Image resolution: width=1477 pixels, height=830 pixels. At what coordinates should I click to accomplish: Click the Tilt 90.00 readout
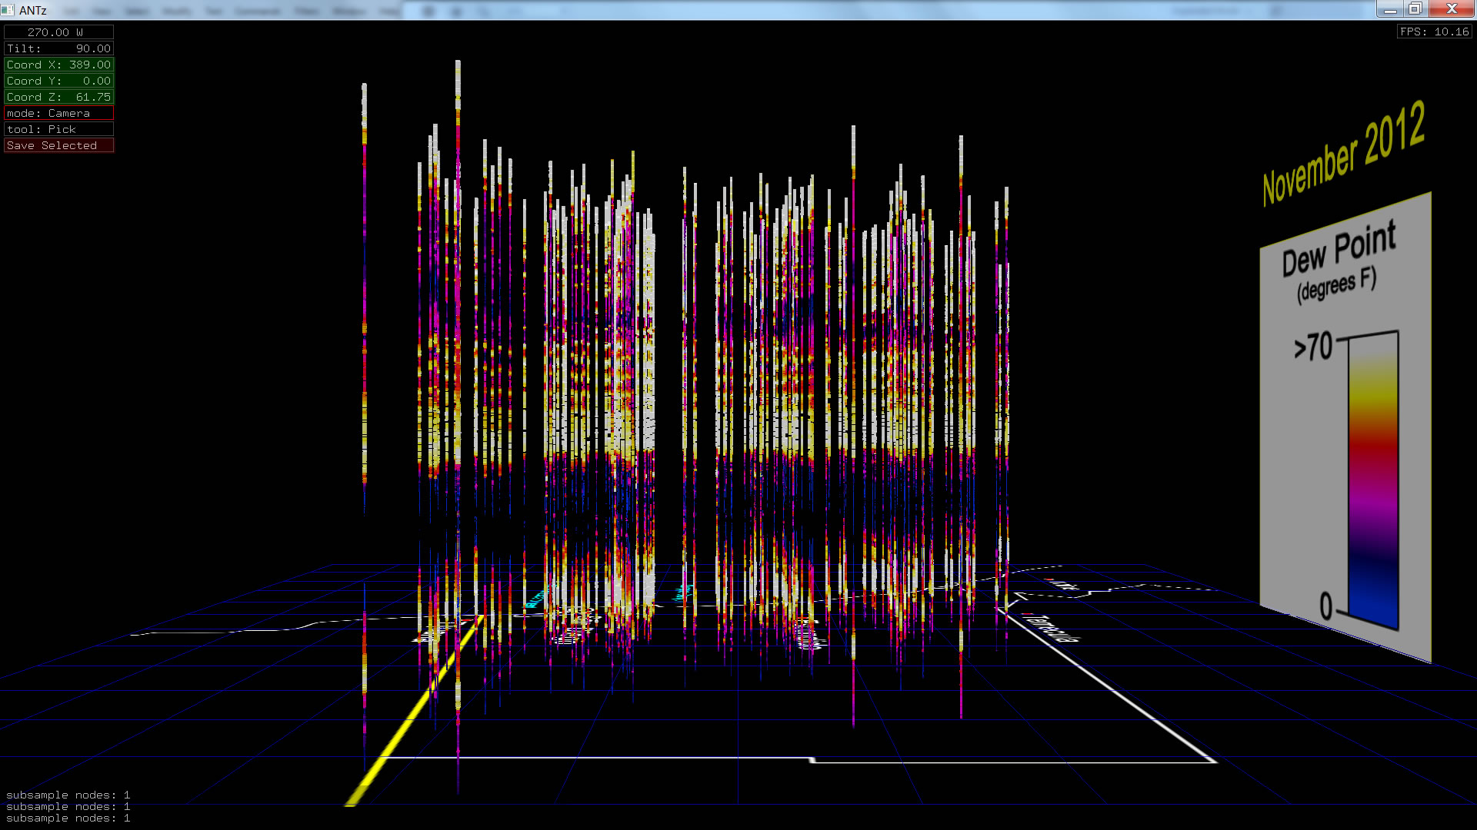click(x=58, y=48)
